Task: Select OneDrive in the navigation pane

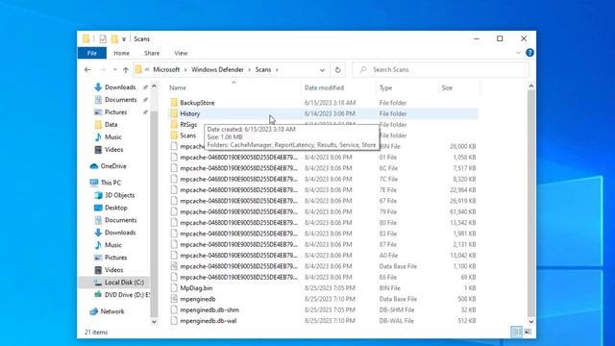Action: (113, 166)
